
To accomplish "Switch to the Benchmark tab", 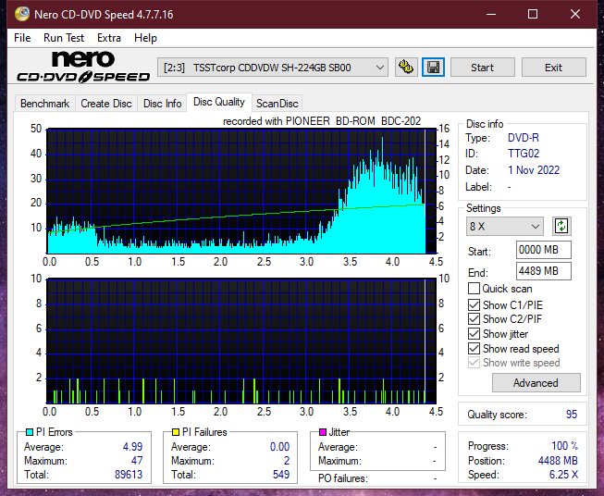I will pyautogui.click(x=45, y=104).
